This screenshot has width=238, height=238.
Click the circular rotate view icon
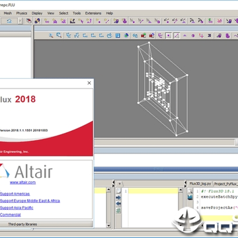pos(110,36)
